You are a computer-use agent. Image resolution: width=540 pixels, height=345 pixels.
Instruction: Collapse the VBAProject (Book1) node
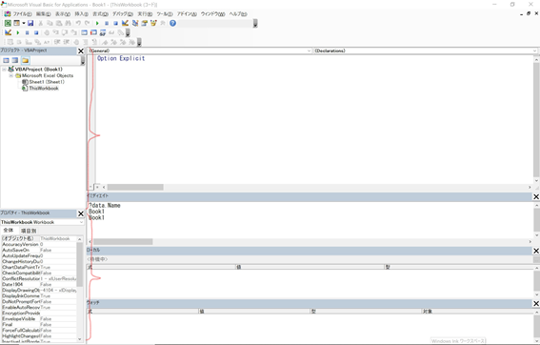pos(4,70)
